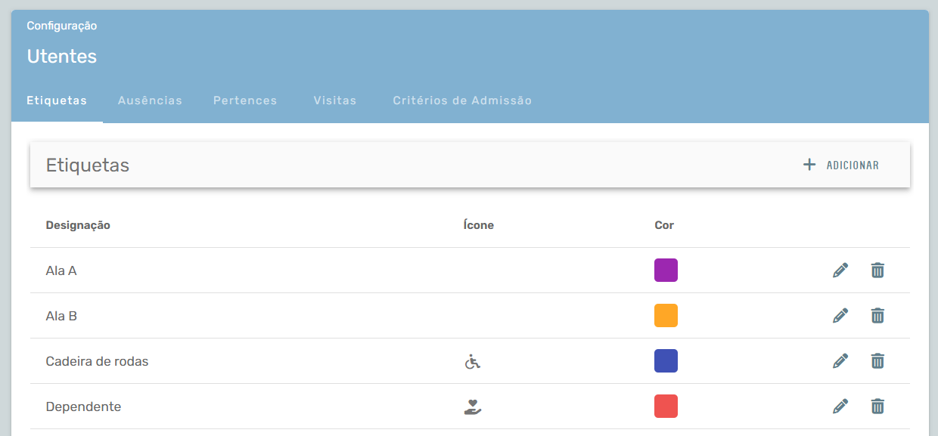Click the red swatch for Dependente

(666, 407)
